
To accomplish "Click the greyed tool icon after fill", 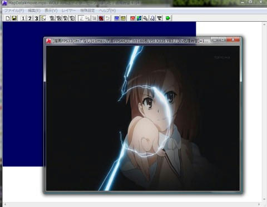I will pyautogui.click(x=95, y=18).
